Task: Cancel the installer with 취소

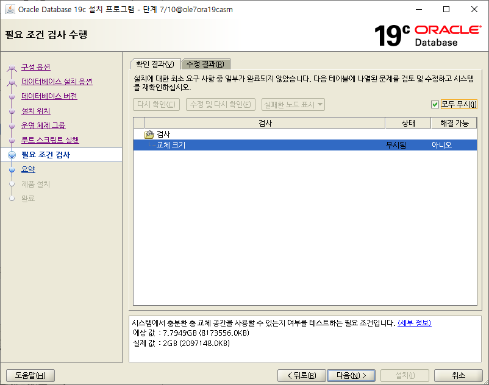Action: click(x=459, y=375)
